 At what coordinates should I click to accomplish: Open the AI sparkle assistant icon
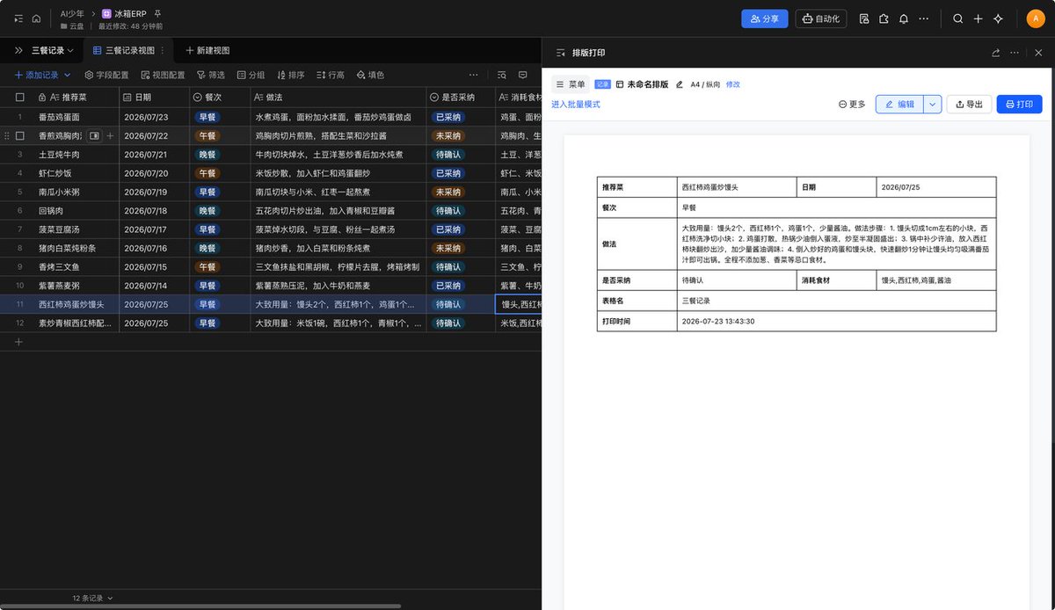[998, 18]
